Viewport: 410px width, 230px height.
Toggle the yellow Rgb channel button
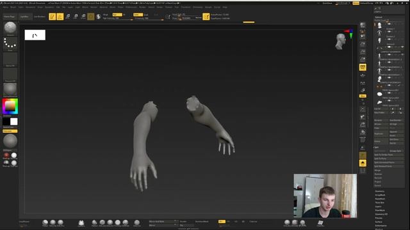tap(117, 15)
